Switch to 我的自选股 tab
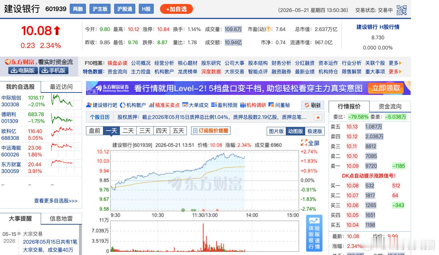Screen dimensions: 439x255 coord(20,87)
